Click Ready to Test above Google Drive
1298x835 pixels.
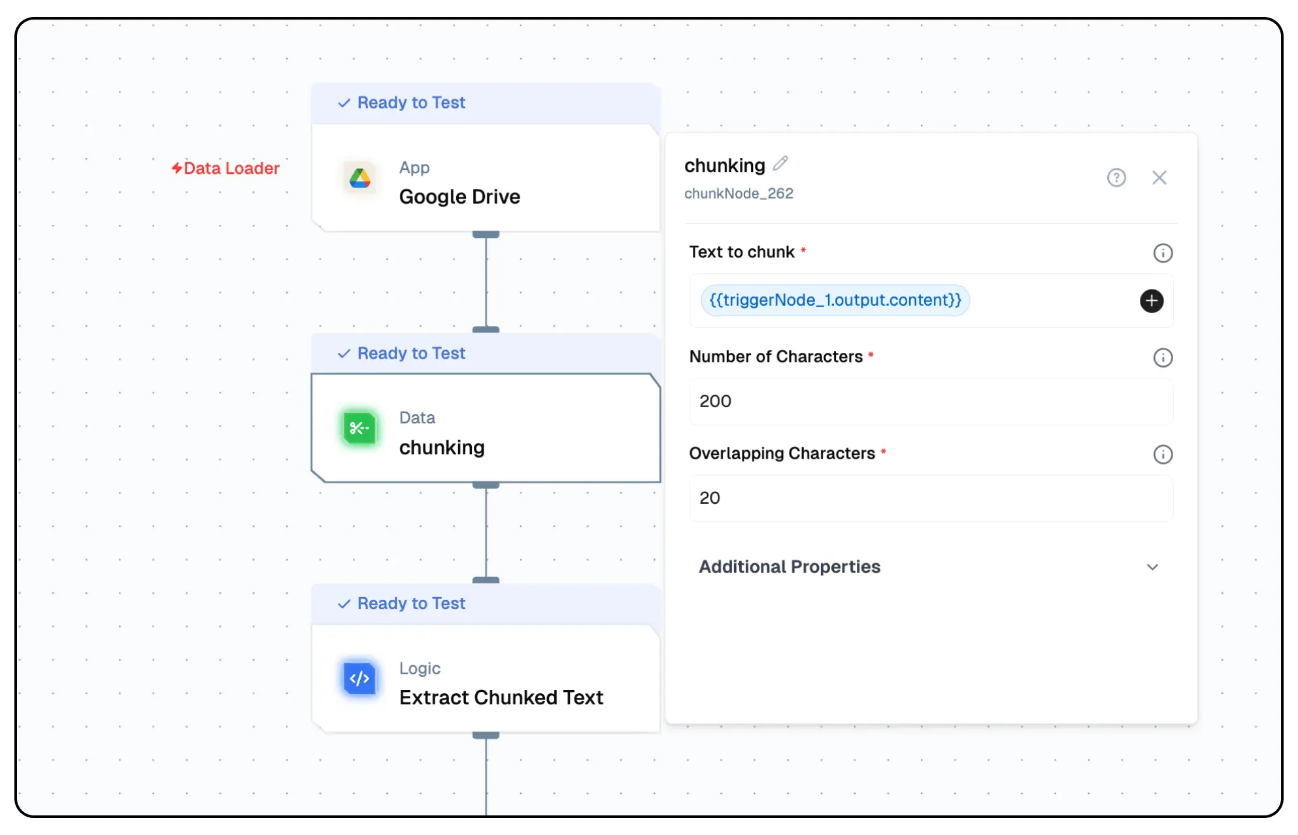410,103
